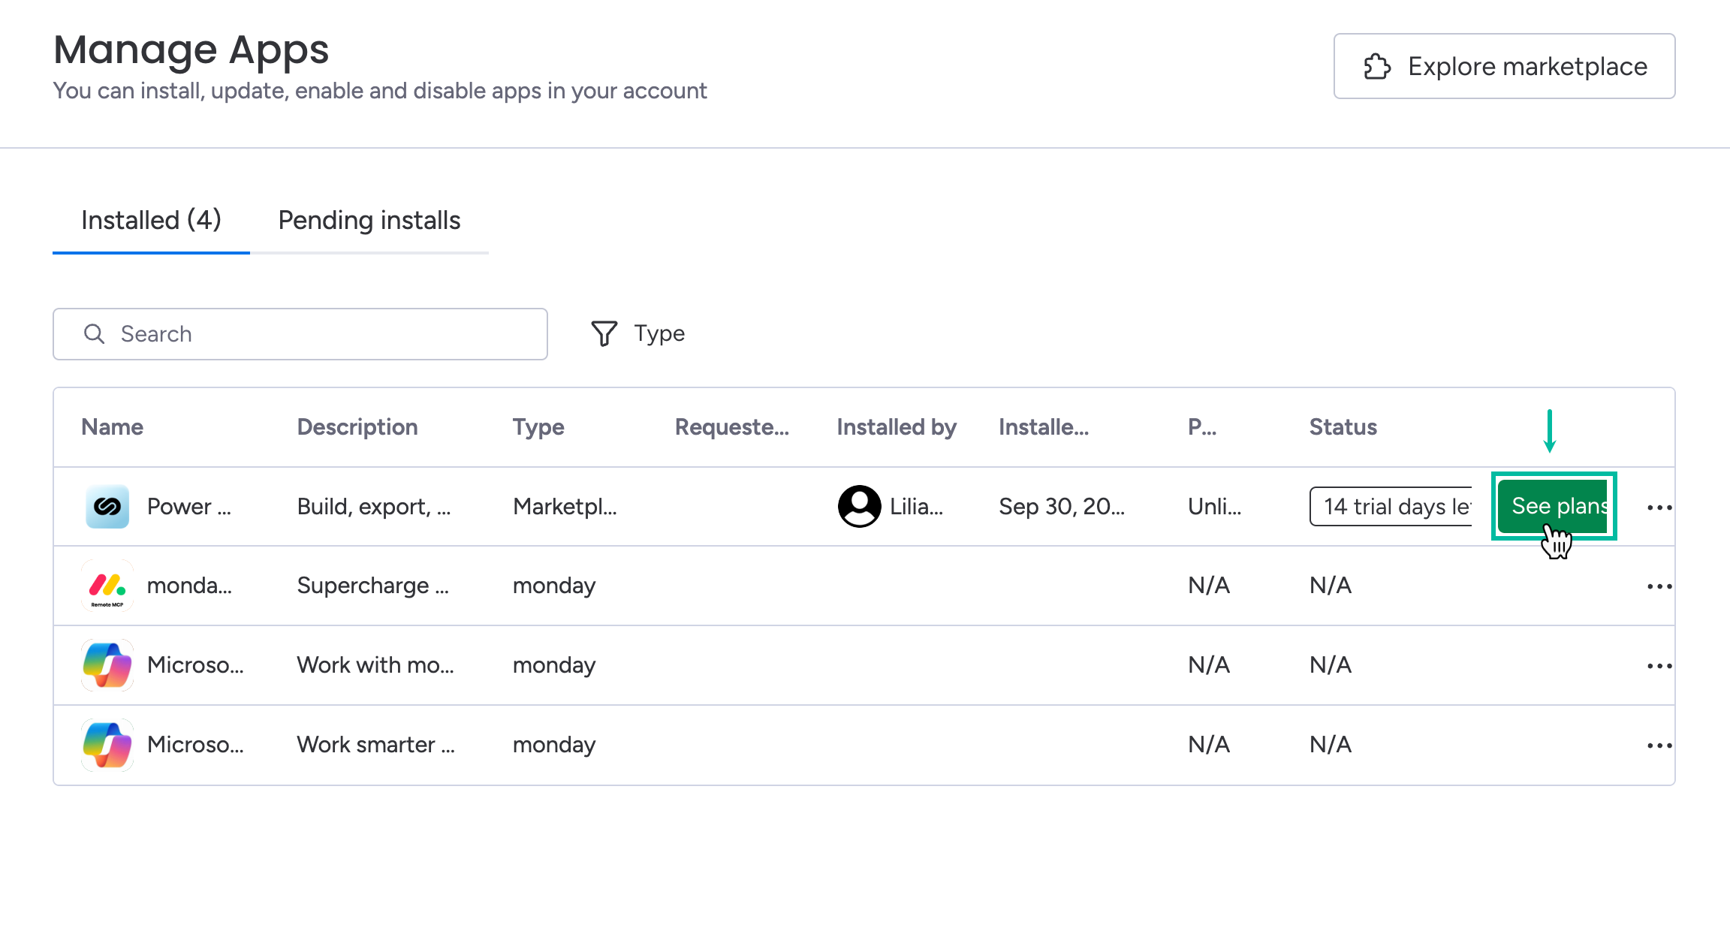Click the 'Lilia...' installer name
Viewport: 1730px width, 946px height.
pyautogui.click(x=917, y=507)
